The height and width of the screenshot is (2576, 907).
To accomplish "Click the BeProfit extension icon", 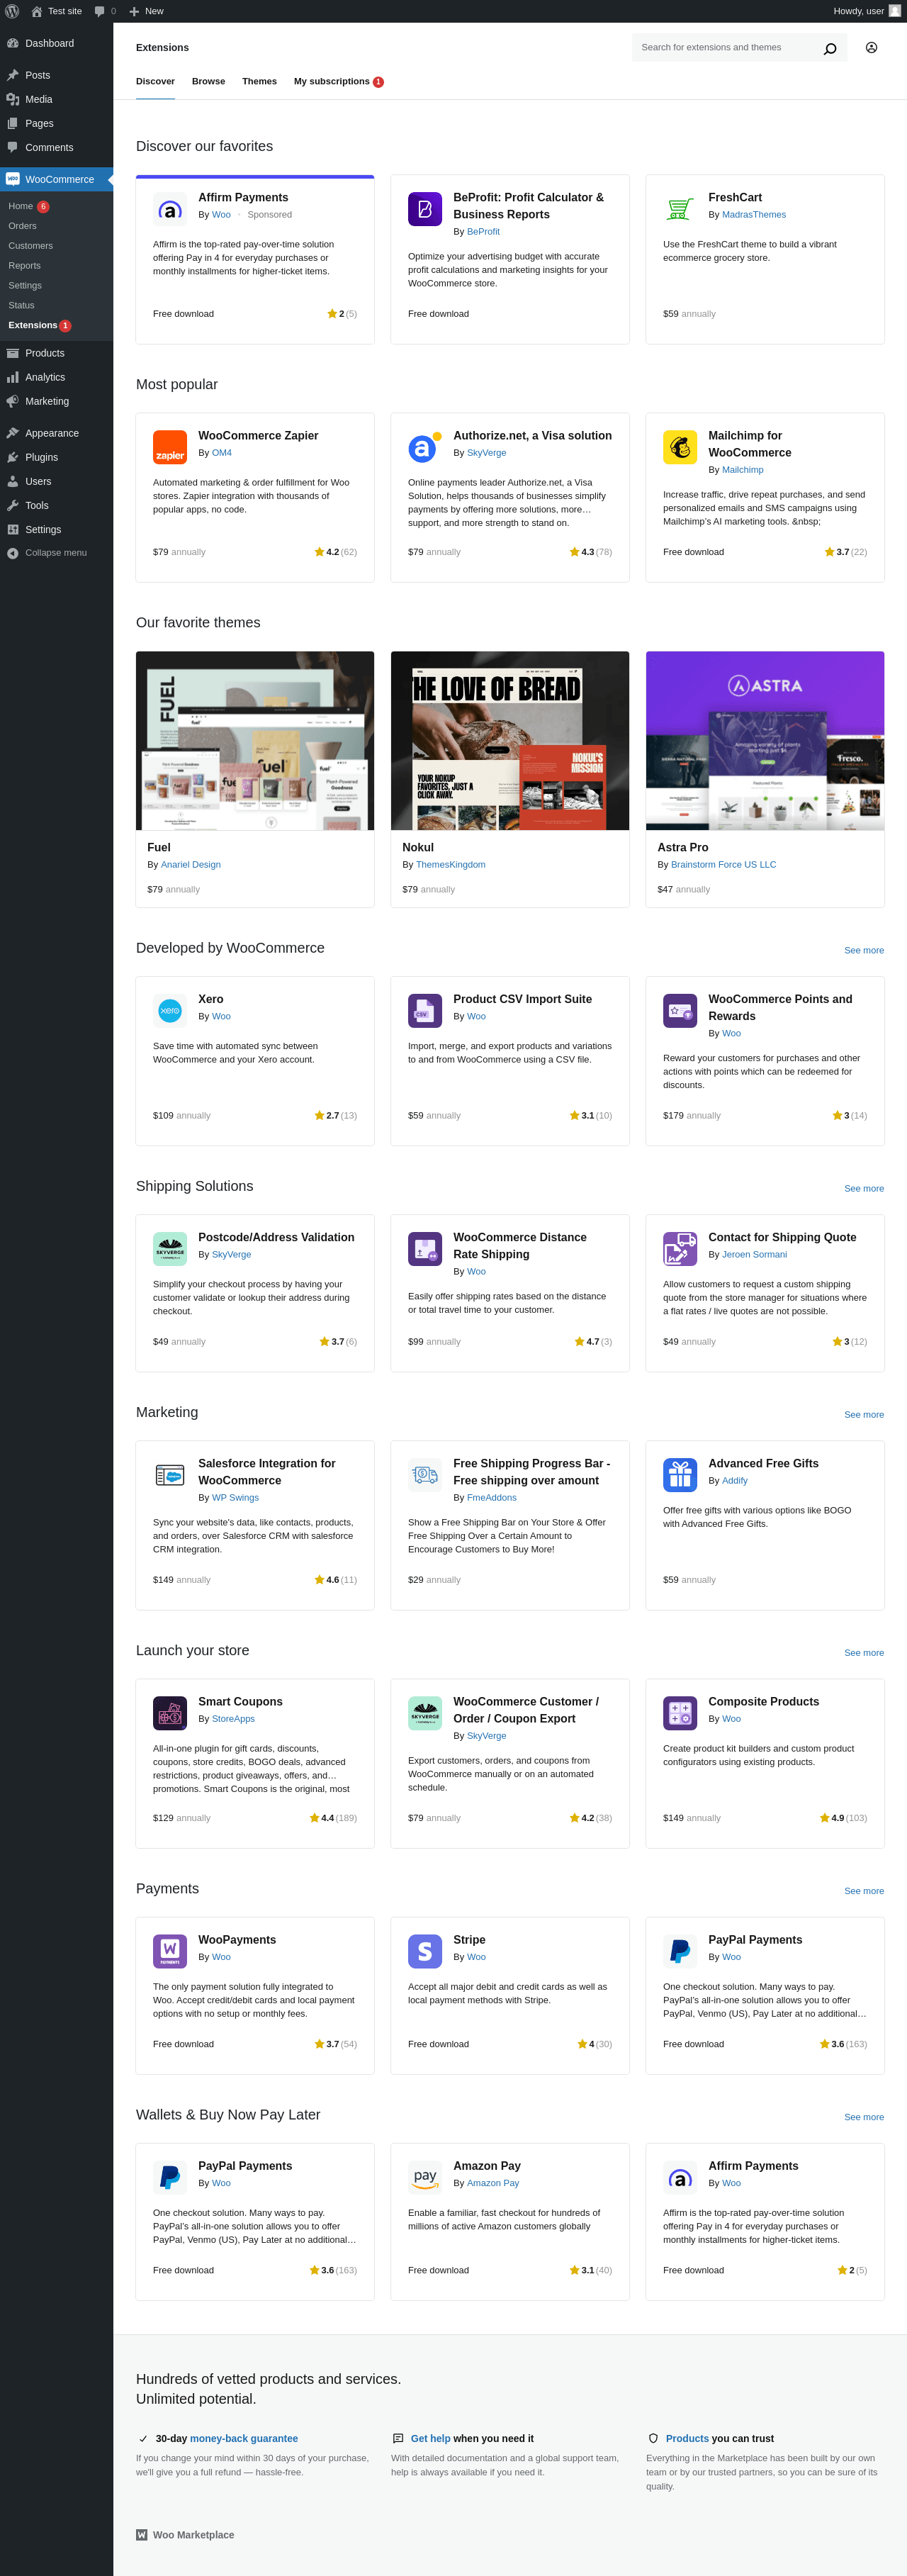I will click(x=425, y=209).
